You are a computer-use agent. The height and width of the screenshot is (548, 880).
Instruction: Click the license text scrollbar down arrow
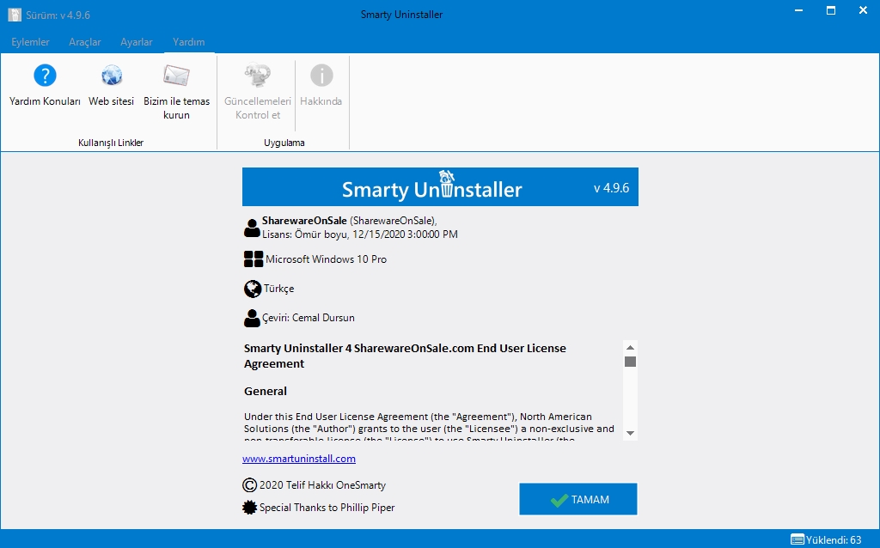(630, 434)
